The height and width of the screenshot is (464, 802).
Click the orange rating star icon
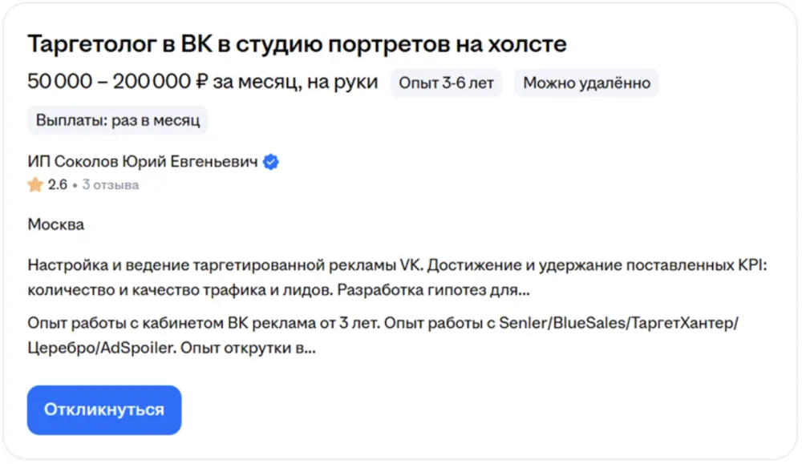(35, 185)
